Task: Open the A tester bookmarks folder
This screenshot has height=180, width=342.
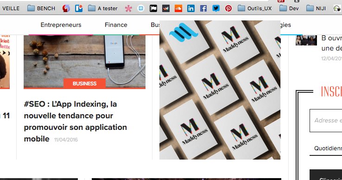Action: point(103,8)
